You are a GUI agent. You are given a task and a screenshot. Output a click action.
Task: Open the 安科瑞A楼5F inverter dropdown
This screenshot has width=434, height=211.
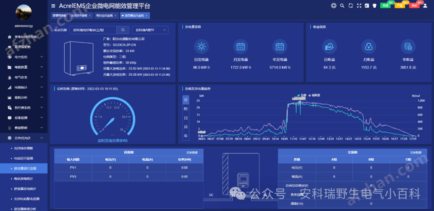(150, 30)
